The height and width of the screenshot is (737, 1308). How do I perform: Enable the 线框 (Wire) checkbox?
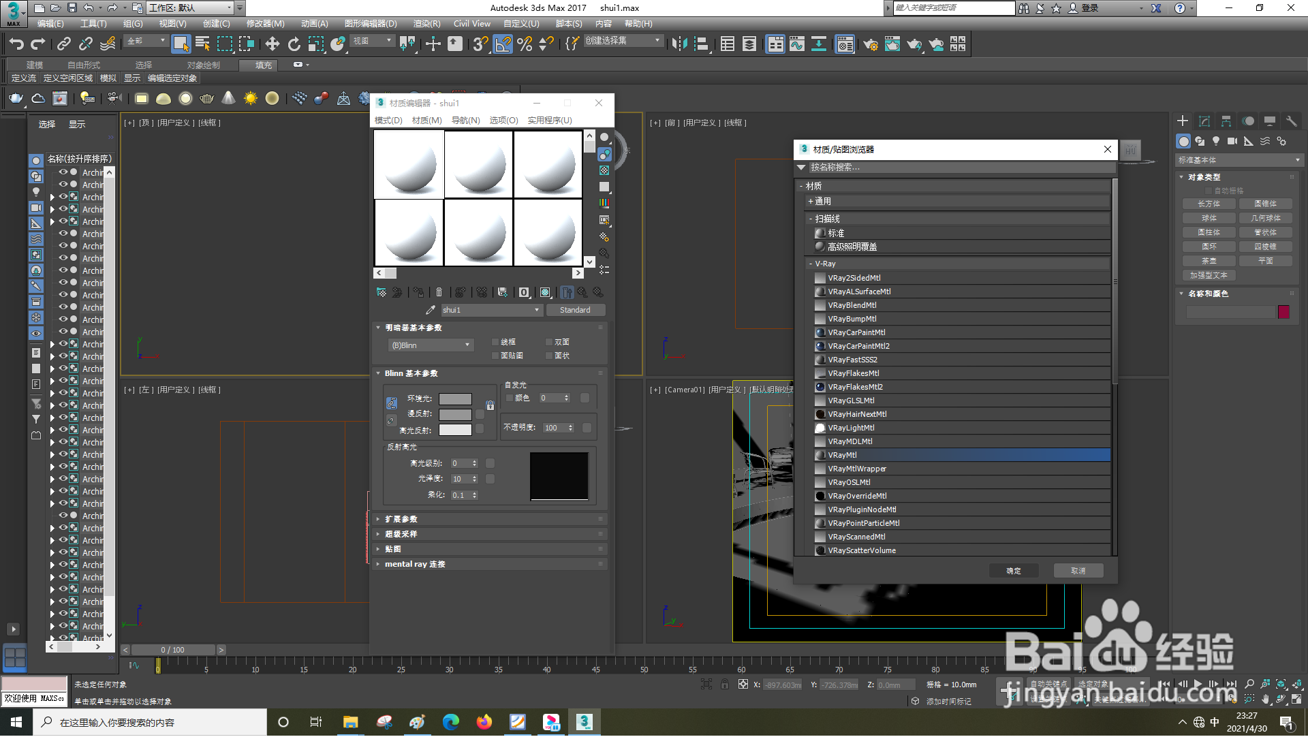495,343
